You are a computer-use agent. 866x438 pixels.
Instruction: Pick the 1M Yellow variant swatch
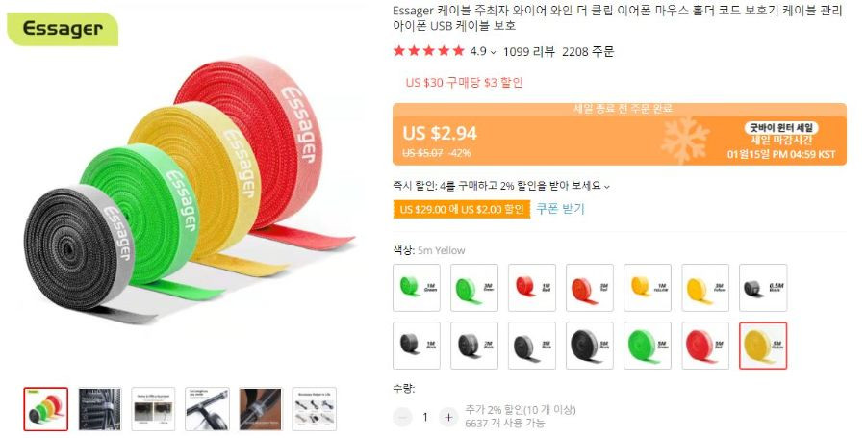click(648, 288)
